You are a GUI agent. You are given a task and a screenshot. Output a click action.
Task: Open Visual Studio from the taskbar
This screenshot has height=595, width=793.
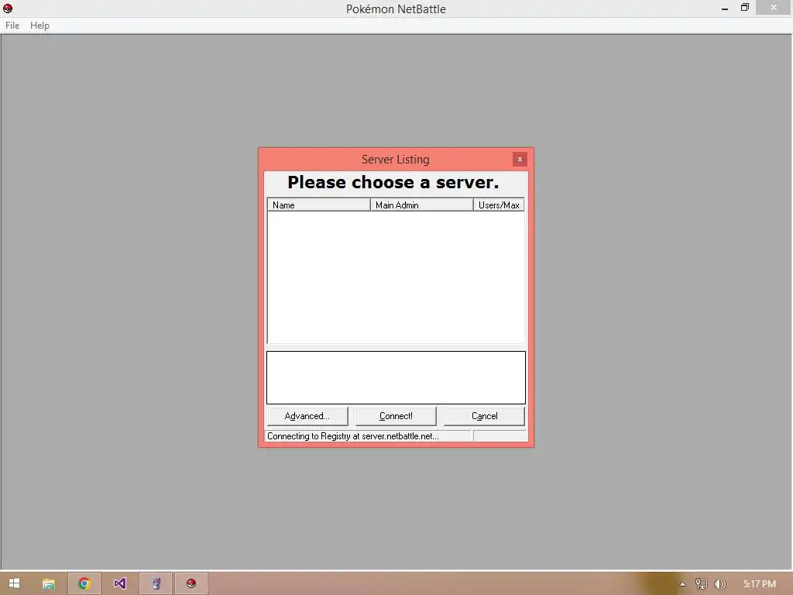[119, 583]
